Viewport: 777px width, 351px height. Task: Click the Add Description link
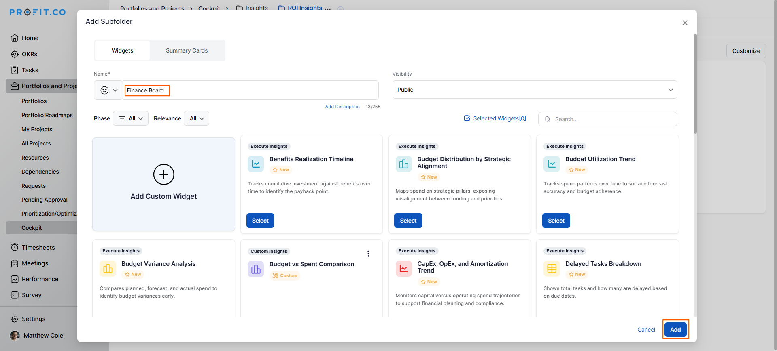click(342, 107)
